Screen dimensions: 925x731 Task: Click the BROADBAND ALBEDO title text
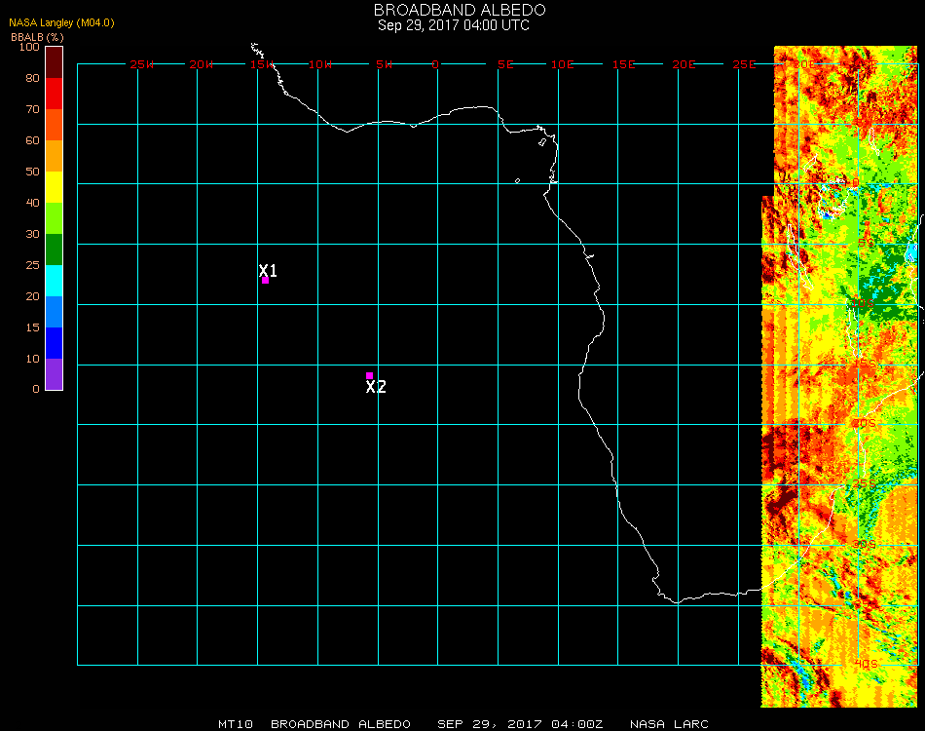click(x=460, y=10)
